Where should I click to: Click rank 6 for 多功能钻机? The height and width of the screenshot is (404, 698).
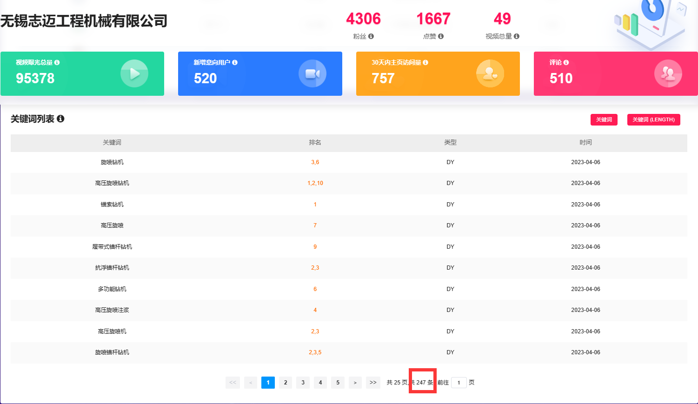315,289
